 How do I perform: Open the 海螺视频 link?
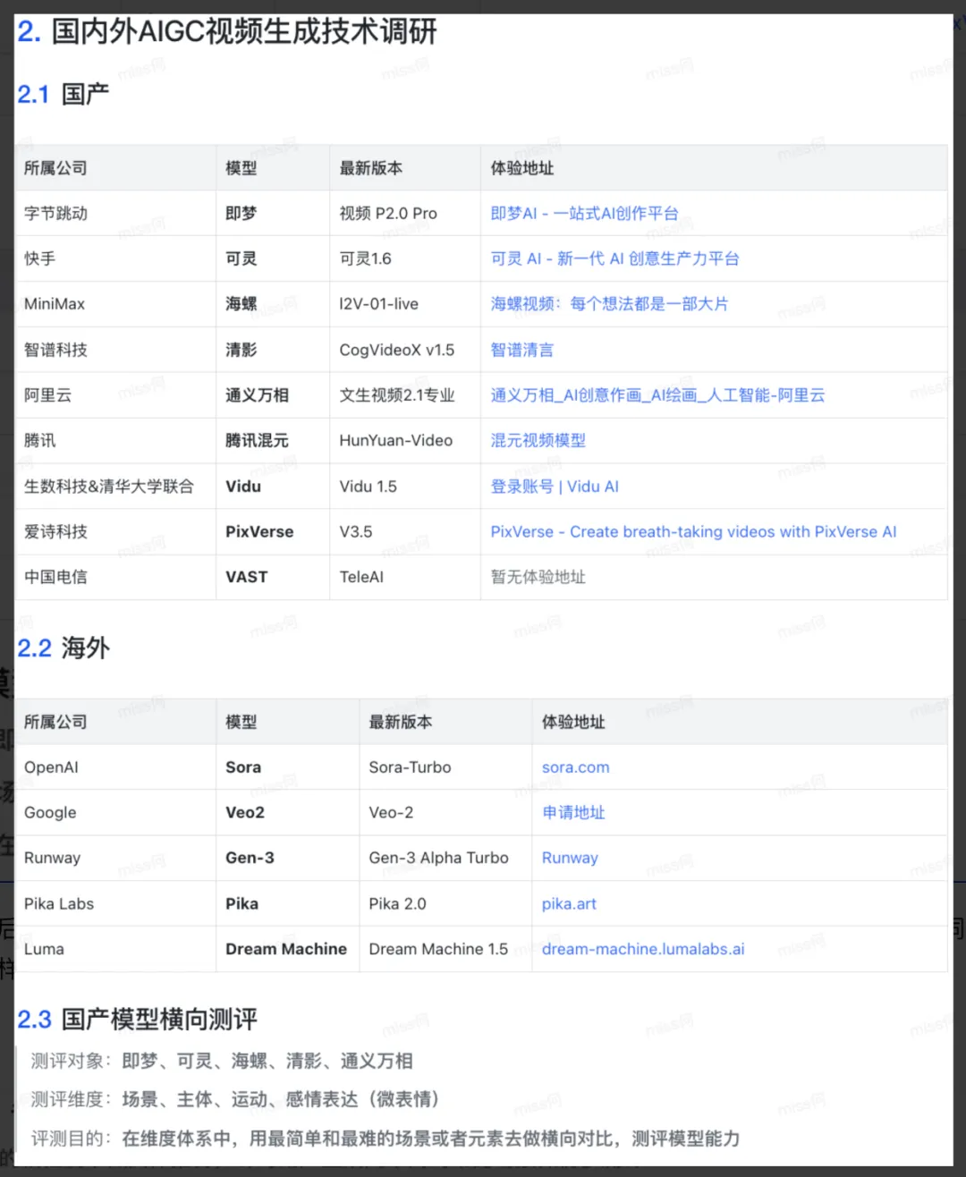coord(609,304)
